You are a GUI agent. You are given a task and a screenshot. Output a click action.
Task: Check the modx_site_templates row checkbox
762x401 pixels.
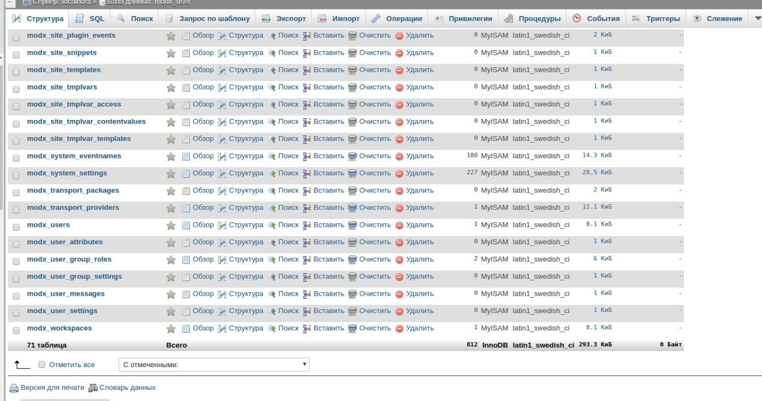[x=16, y=71]
